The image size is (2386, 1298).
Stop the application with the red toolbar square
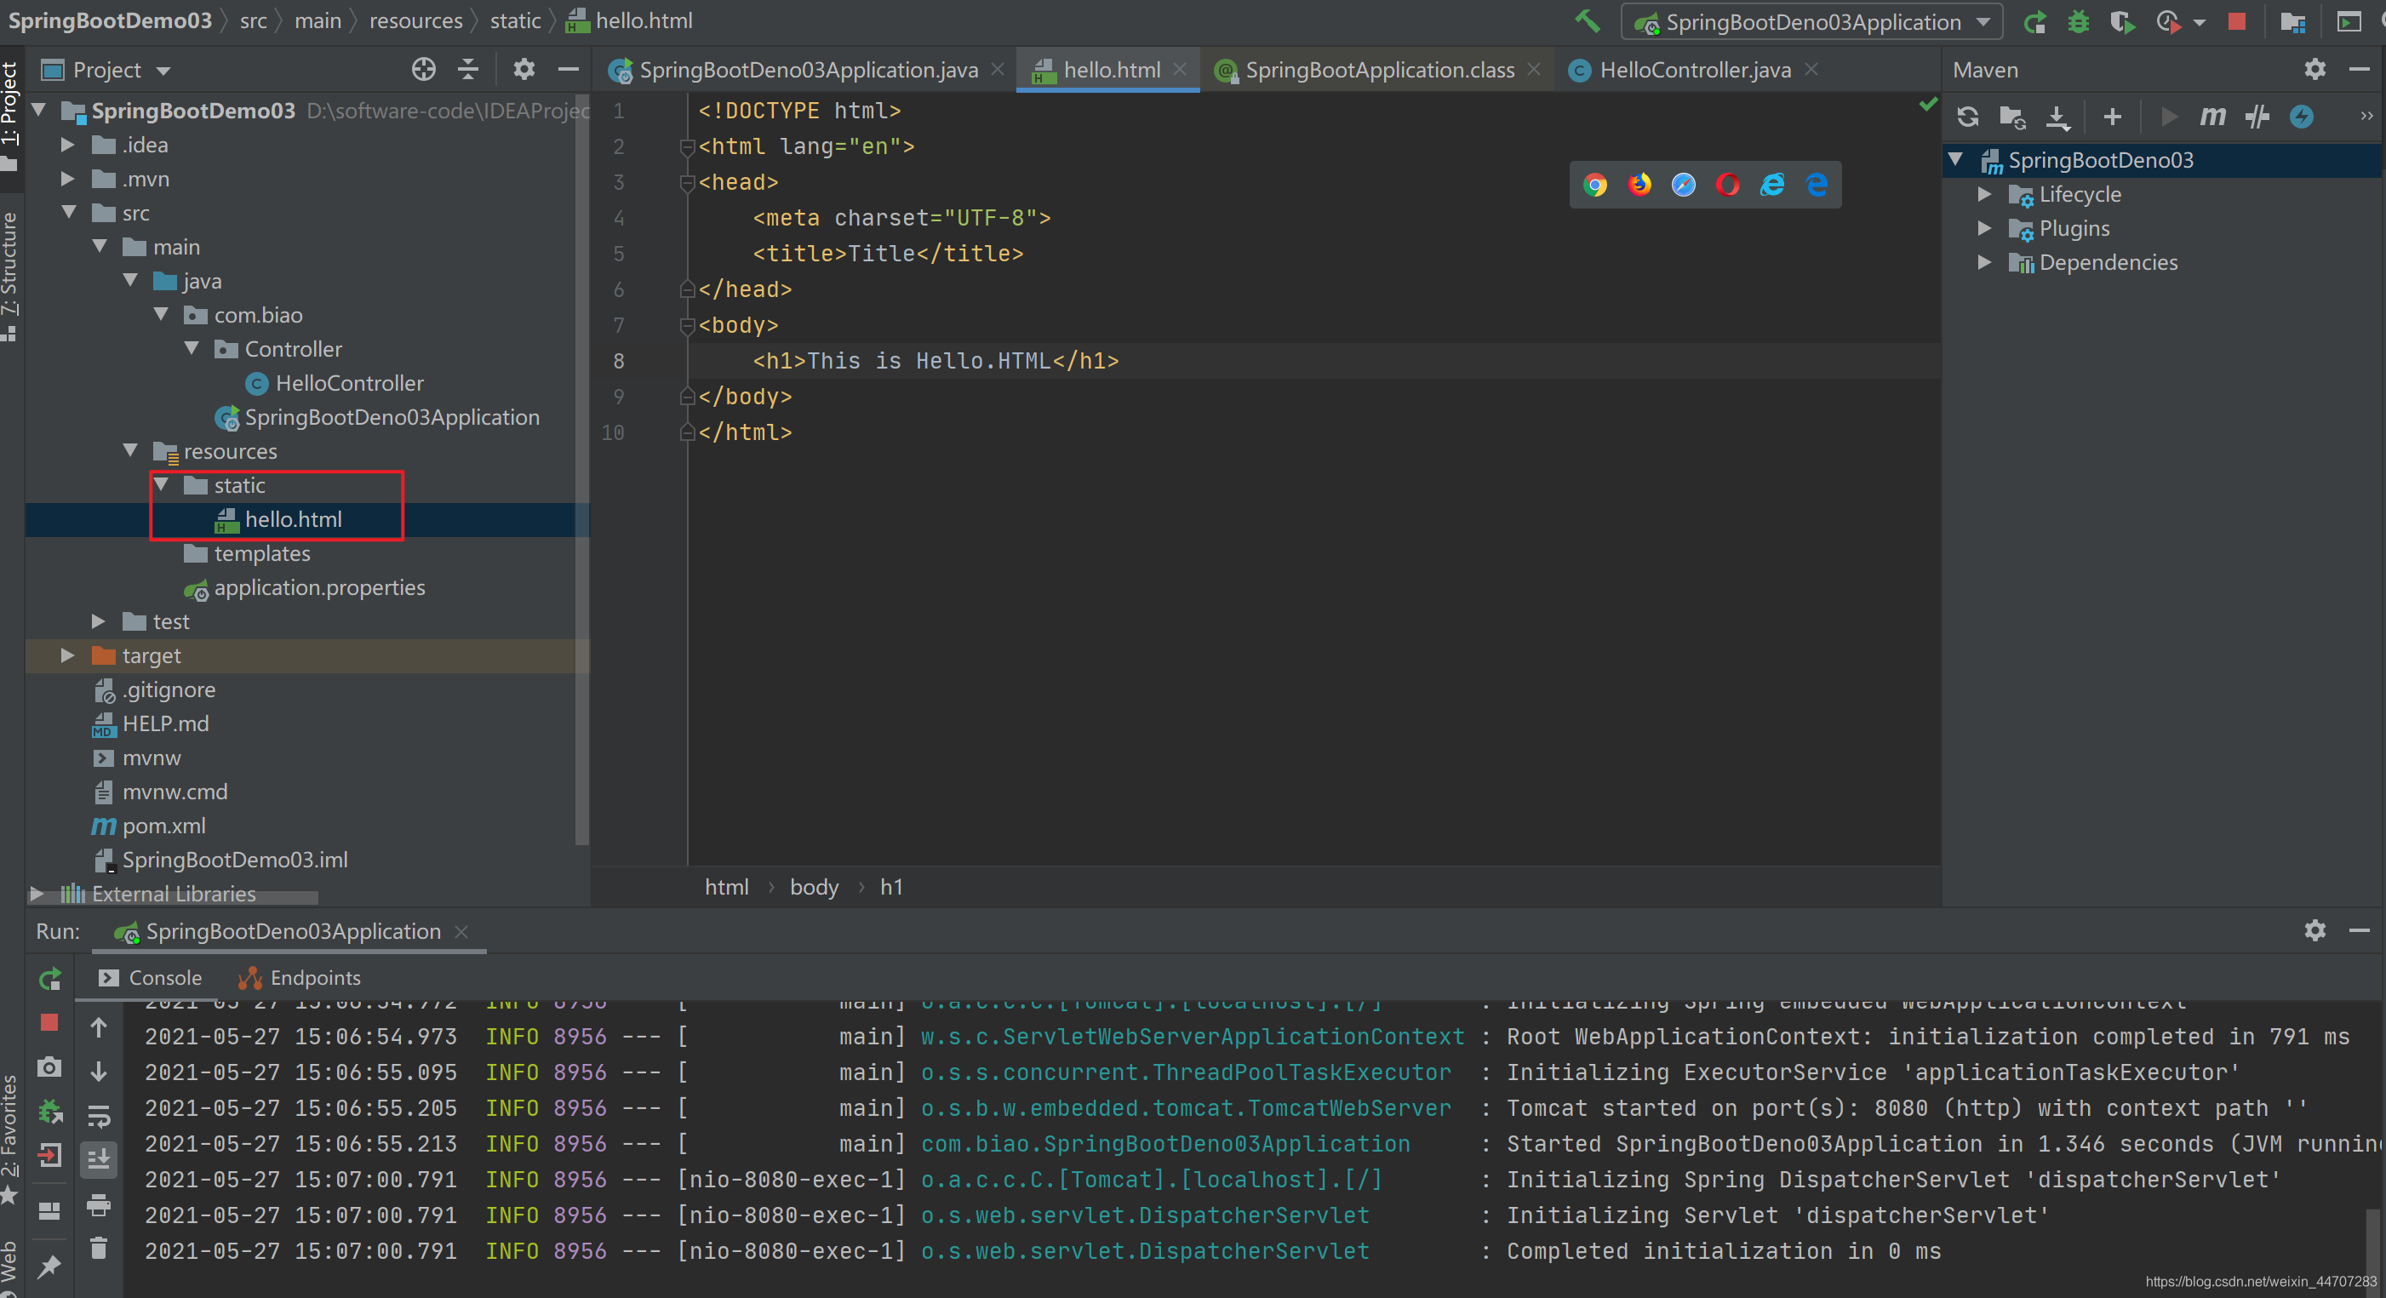[2236, 21]
